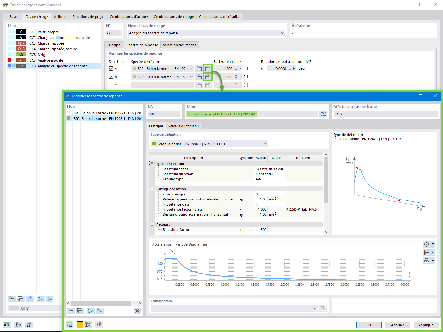Go to Combinaisons de charge tab
This screenshot has width=443, height=332.
click(x=174, y=17)
